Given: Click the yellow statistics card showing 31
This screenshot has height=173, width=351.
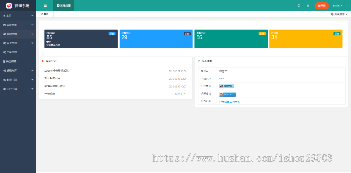Looking at the screenshot, I should (x=306, y=39).
